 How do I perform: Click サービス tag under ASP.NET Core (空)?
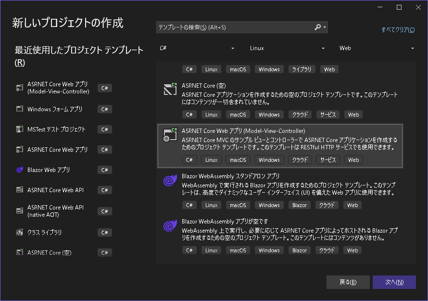pyautogui.click(x=328, y=115)
